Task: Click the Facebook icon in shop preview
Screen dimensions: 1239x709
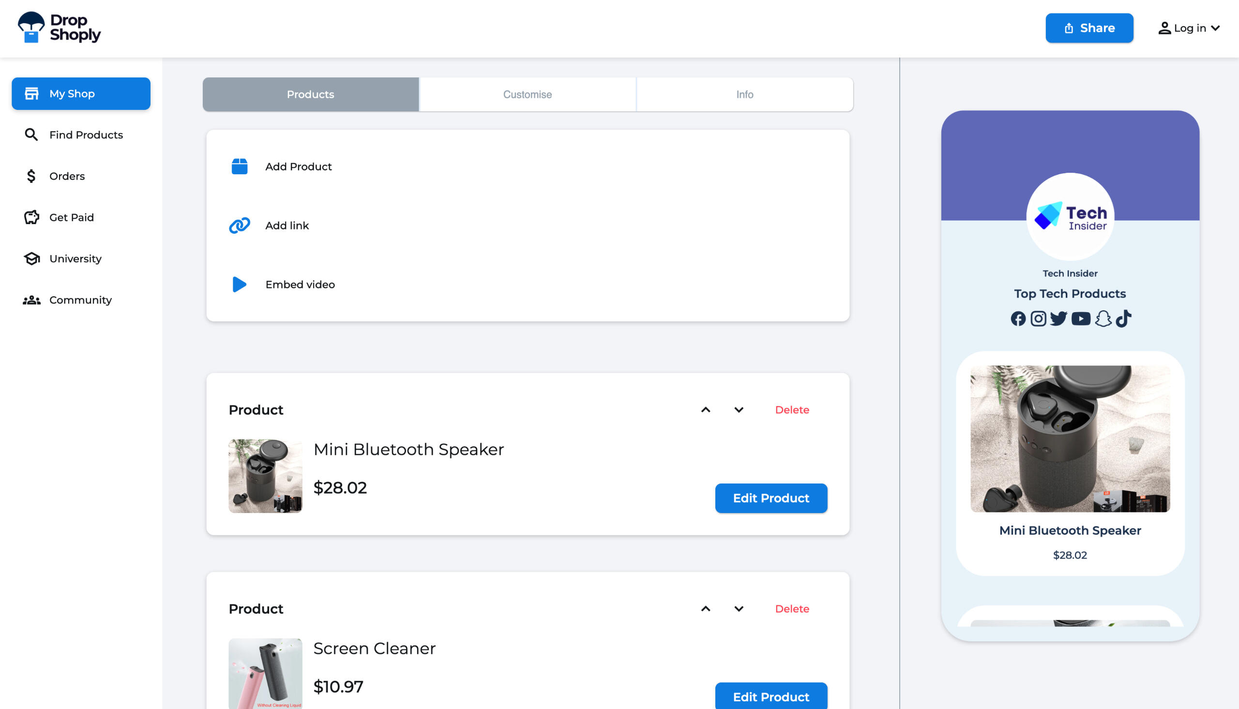Action: click(1018, 319)
